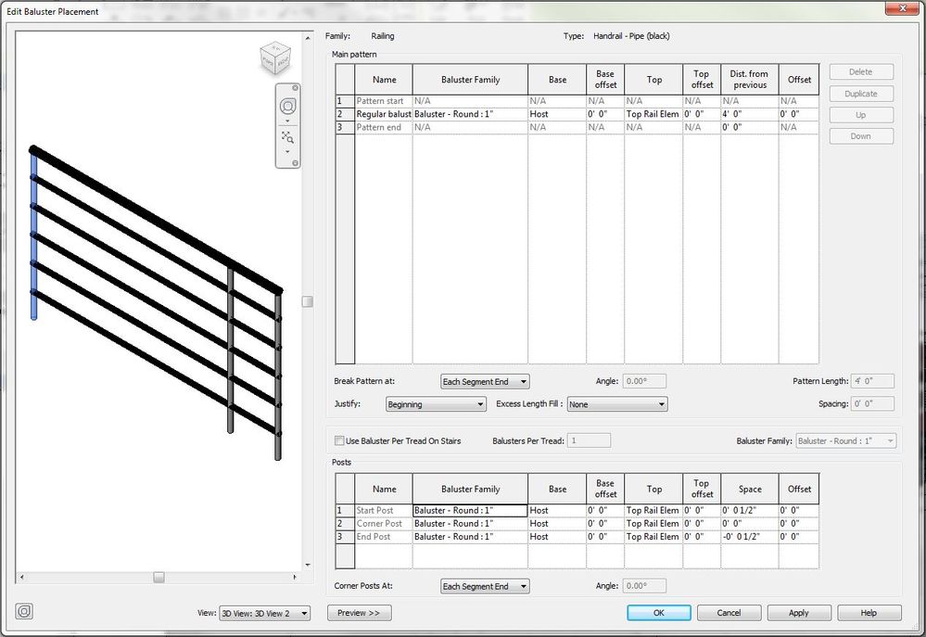Click the Dist. from previous column header
Viewport: 926px width, 637px height.
pos(750,79)
